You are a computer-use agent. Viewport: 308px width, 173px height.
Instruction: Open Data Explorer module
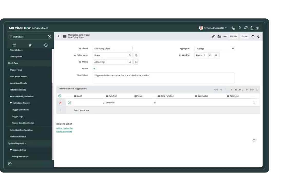click(16, 57)
